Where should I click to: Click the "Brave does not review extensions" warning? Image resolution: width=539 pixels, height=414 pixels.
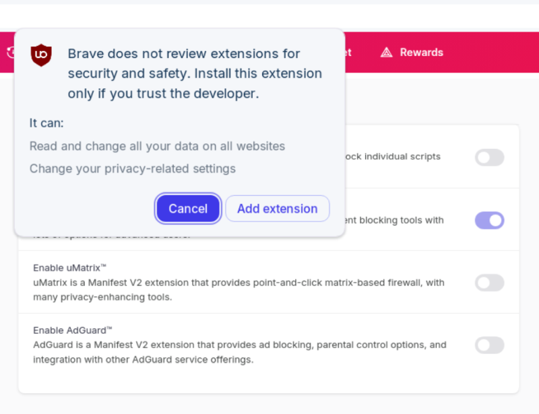pyautogui.click(x=195, y=73)
